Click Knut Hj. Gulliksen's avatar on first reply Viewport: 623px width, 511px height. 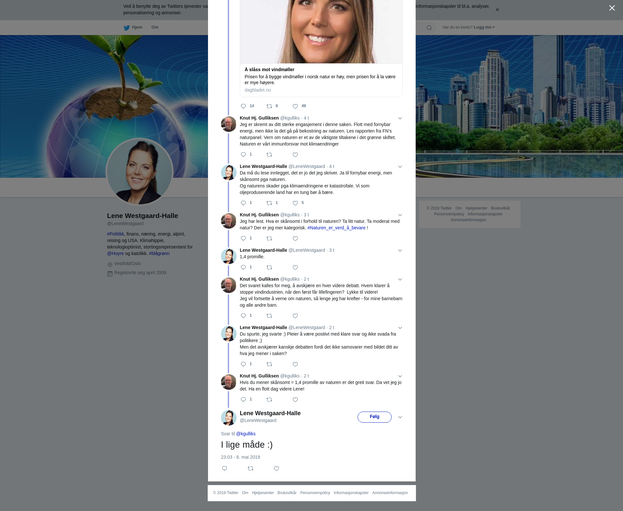pyautogui.click(x=228, y=124)
